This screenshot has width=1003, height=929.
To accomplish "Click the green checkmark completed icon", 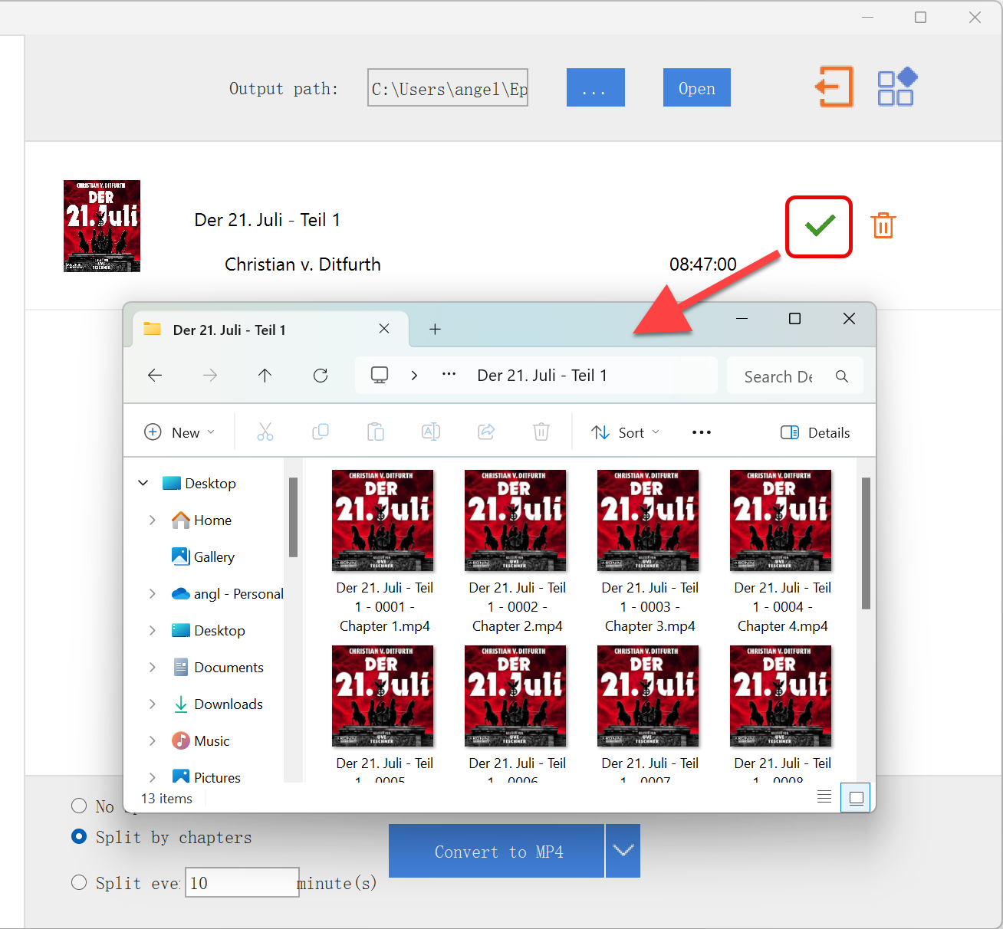I will point(819,226).
